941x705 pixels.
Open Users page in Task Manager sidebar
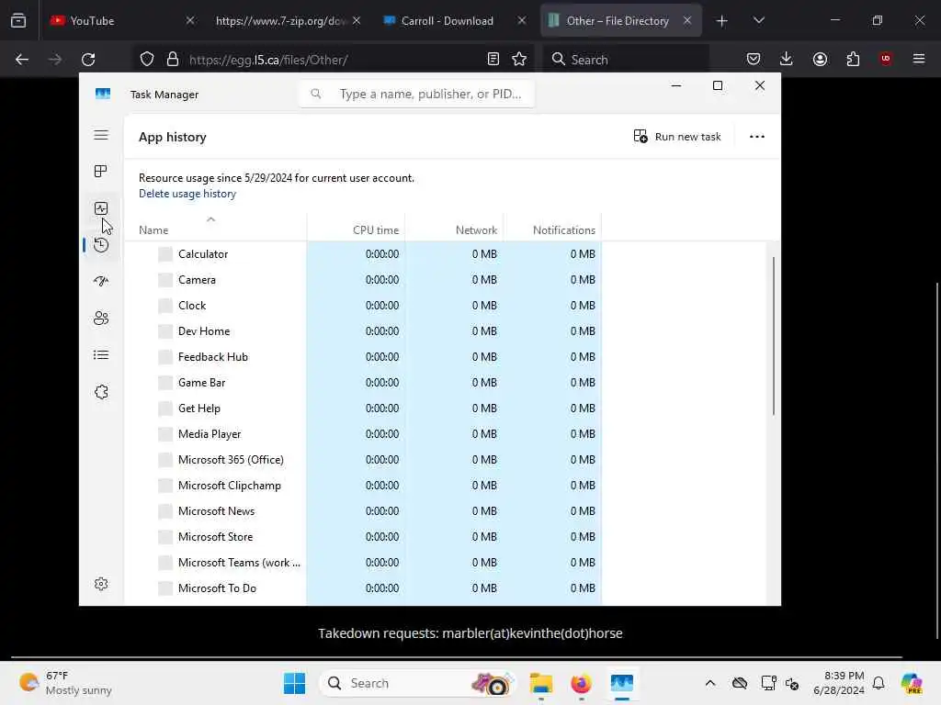point(101,319)
